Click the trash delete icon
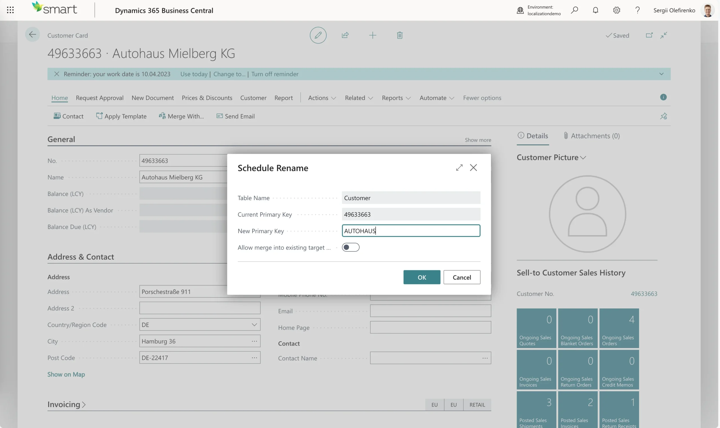Image resolution: width=720 pixels, height=428 pixels. (x=399, y=35)
